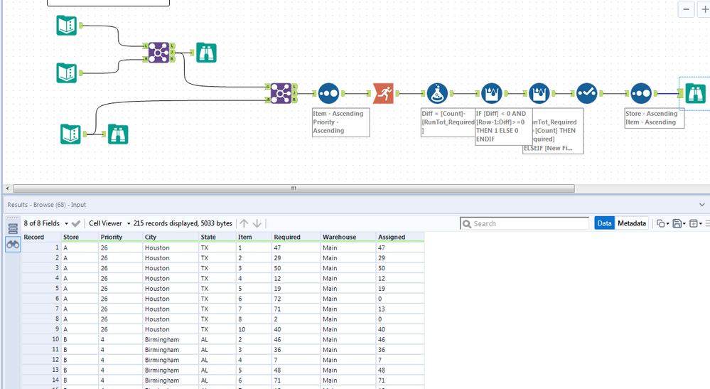Select the Formula tool with Diff expression
Viewport: 710px width, 389px height.
click(437, 93)
